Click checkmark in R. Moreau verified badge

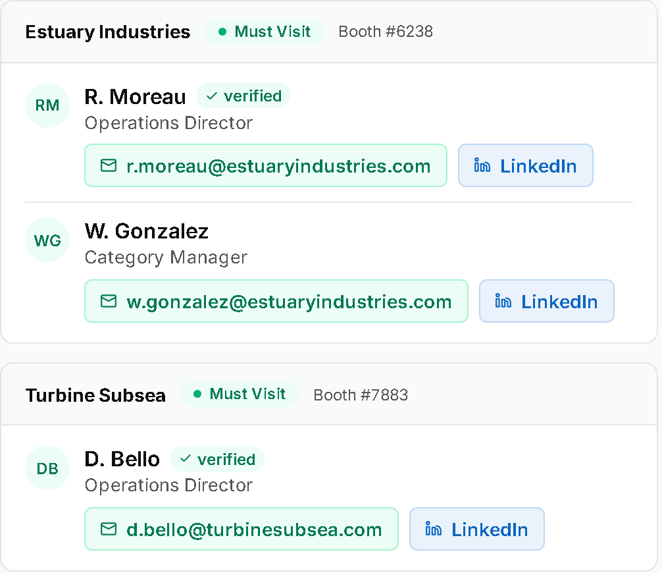pos(211,96)
